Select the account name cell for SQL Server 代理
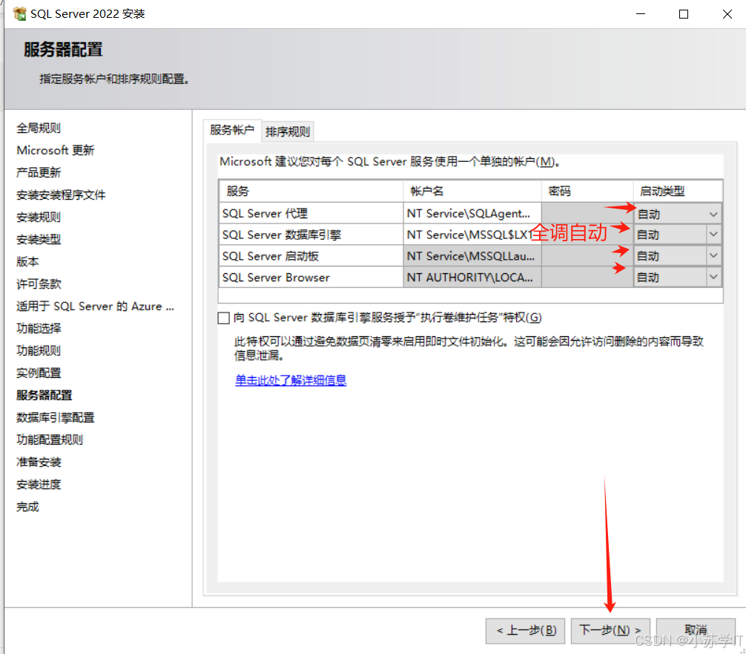The height and width of the screenshot is (654, 746). point(472,213)
